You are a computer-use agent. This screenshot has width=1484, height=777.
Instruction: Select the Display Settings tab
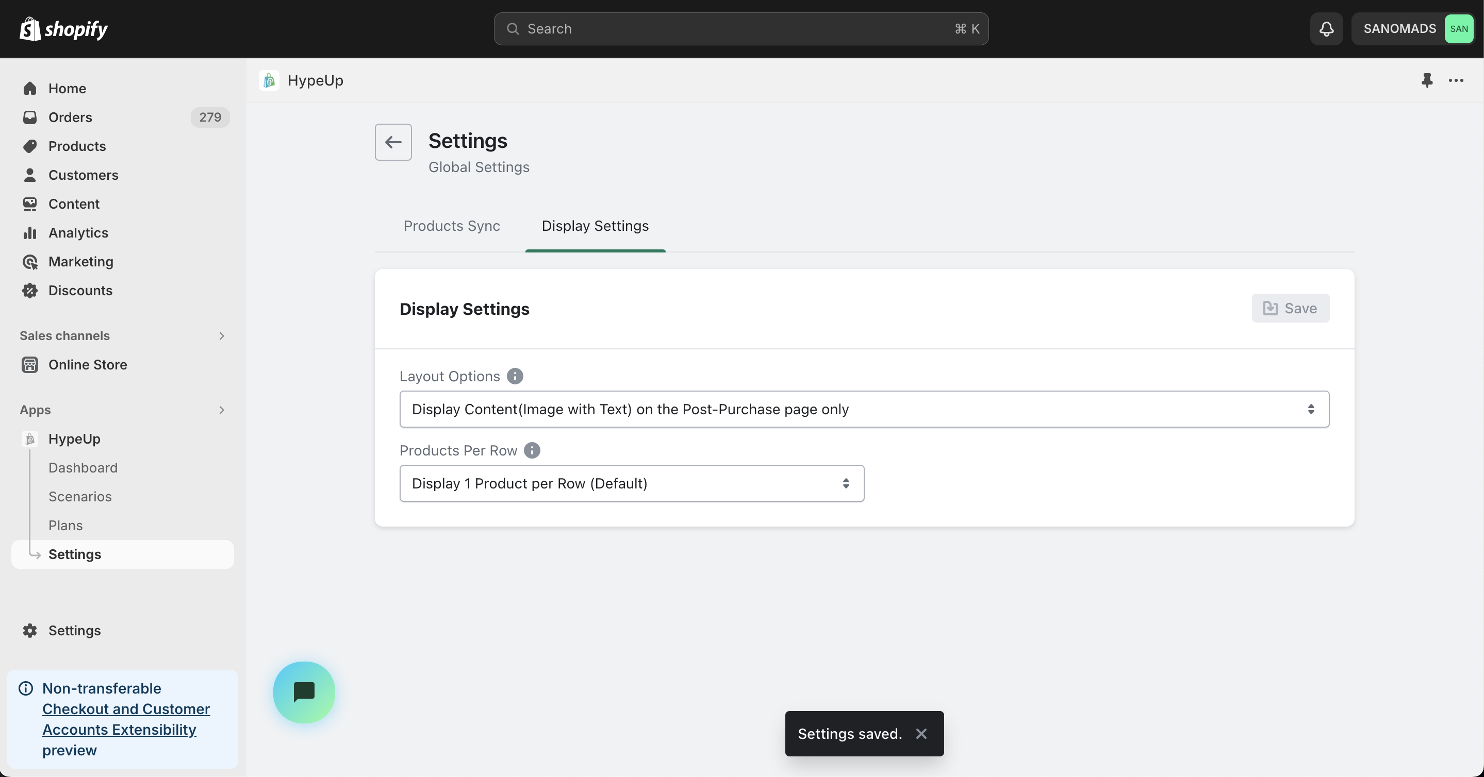595,226
